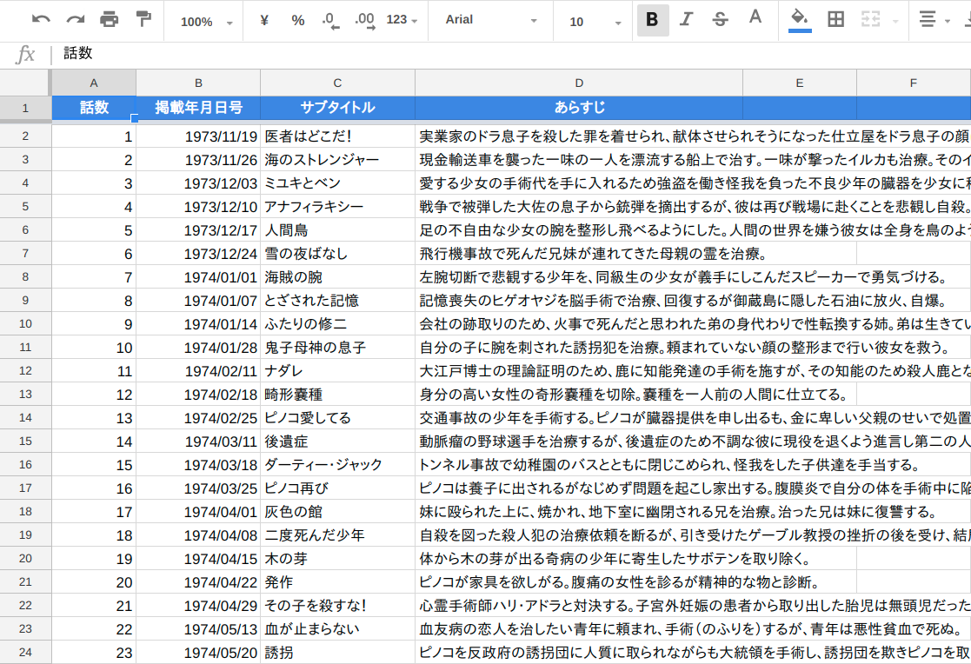This screenshot has width=971, height=664.
Task: Click the サブタイトル header cell
Action: click(x=337, y=108)
